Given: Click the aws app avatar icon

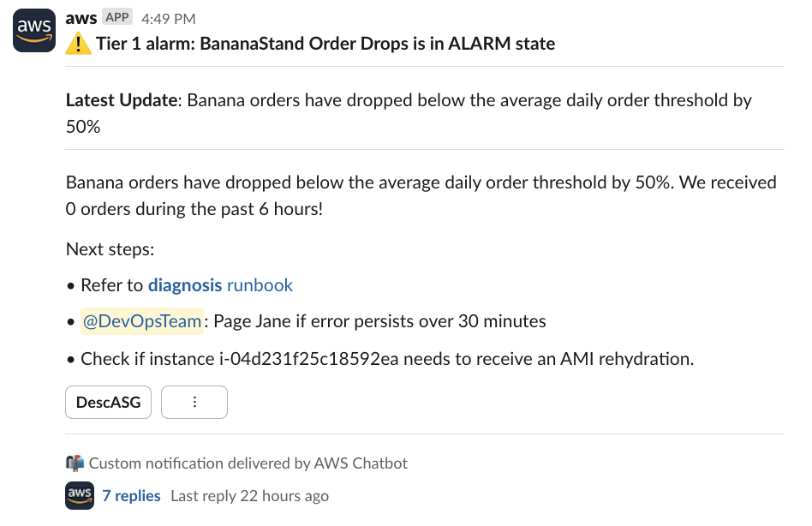Looking at the screenshot, I should point(33,30).
